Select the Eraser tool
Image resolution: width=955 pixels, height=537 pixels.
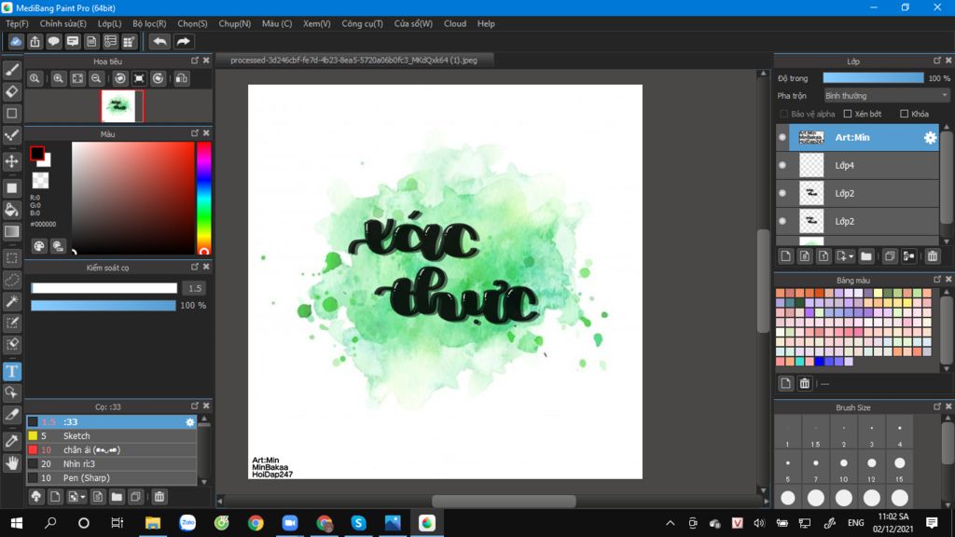pyautogui.click(x=11, y=92)
